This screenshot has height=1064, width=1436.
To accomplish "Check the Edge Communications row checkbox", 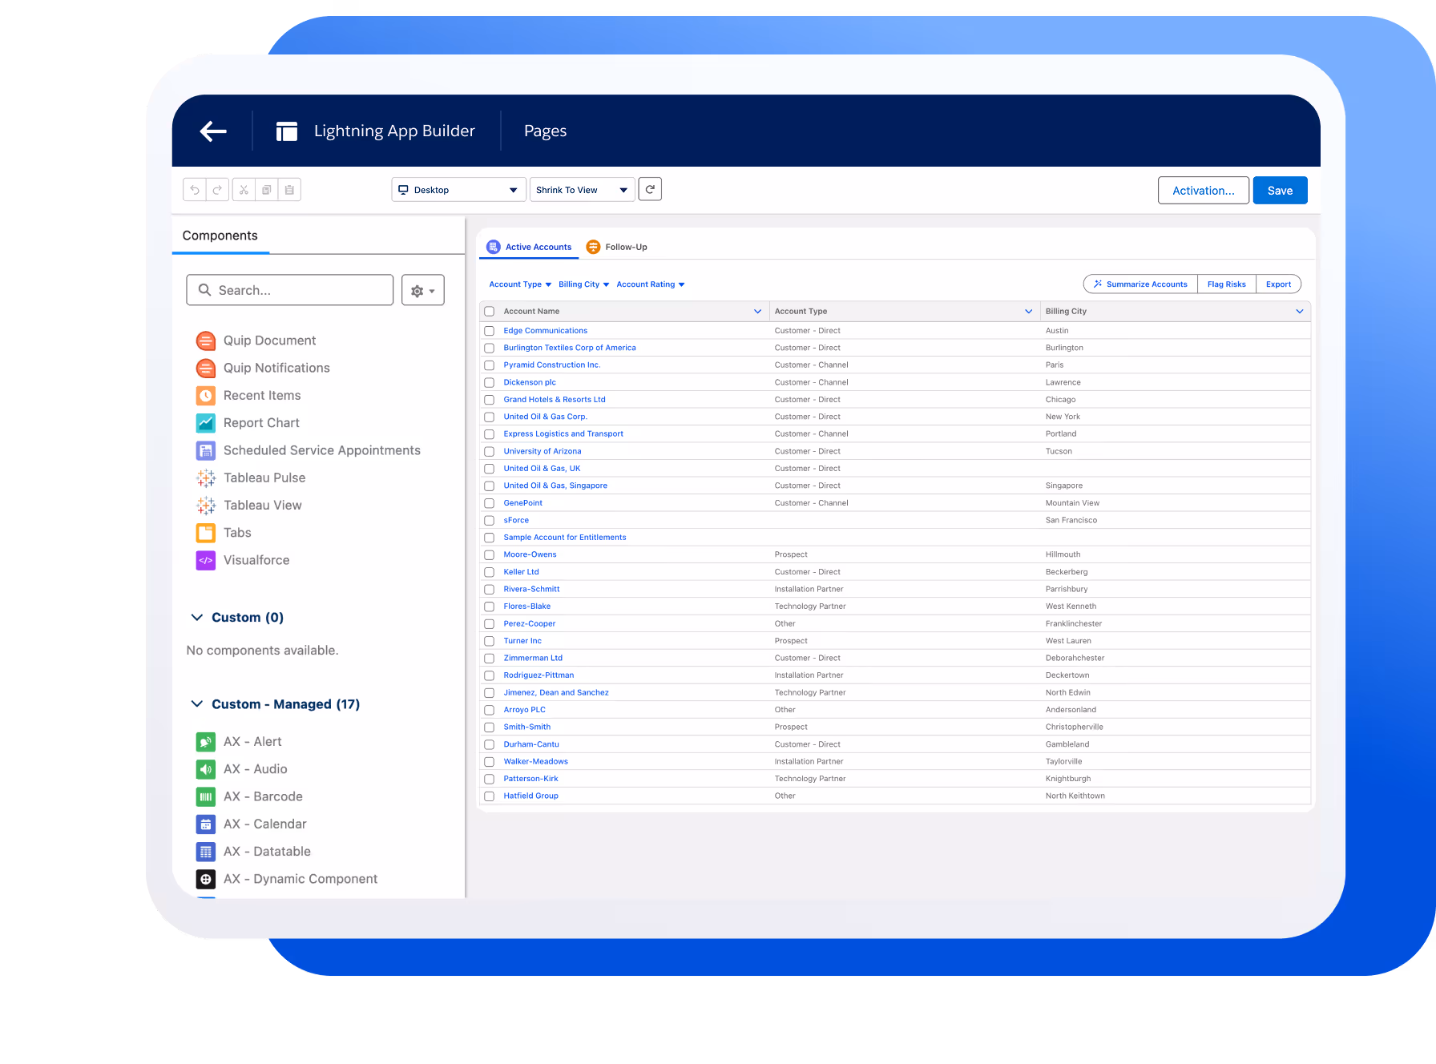I will click(489, 331).
